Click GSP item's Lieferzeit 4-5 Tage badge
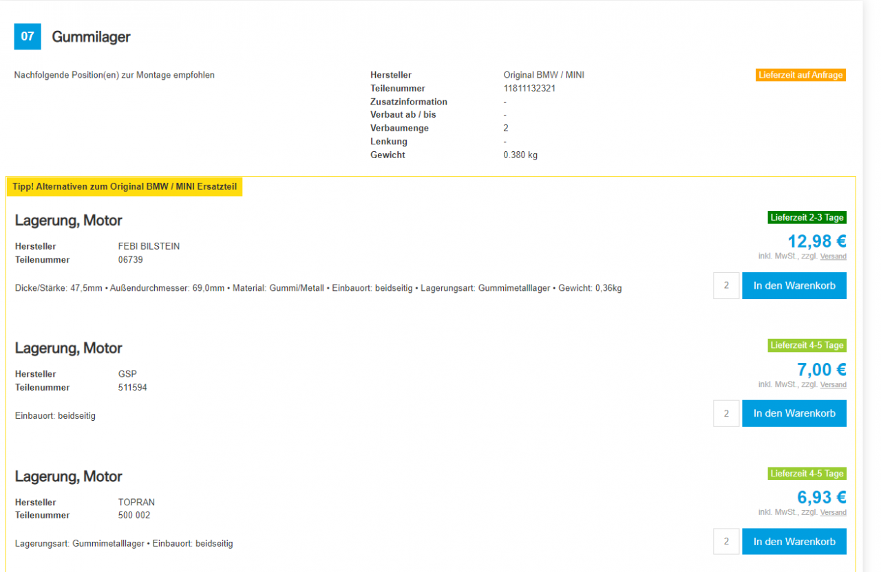This screenshot has width=881, height=572. (x=807, y=345)
